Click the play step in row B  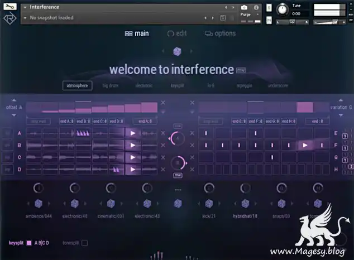coord(133,145)
